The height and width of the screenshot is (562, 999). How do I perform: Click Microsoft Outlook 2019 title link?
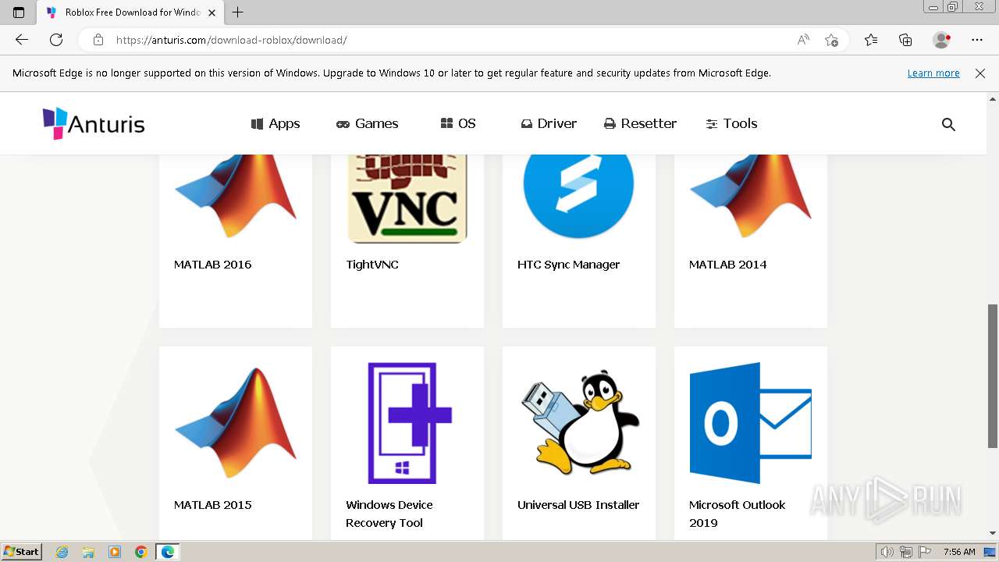click(737, 514)
